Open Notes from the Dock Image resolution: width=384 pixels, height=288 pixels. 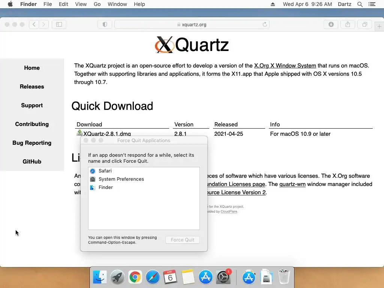point(188,277)
